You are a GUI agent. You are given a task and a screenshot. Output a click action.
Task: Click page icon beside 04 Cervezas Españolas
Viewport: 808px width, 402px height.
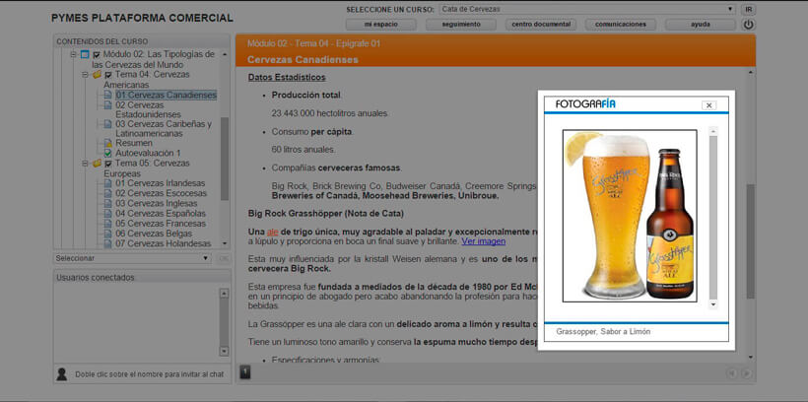click(107, 214)
